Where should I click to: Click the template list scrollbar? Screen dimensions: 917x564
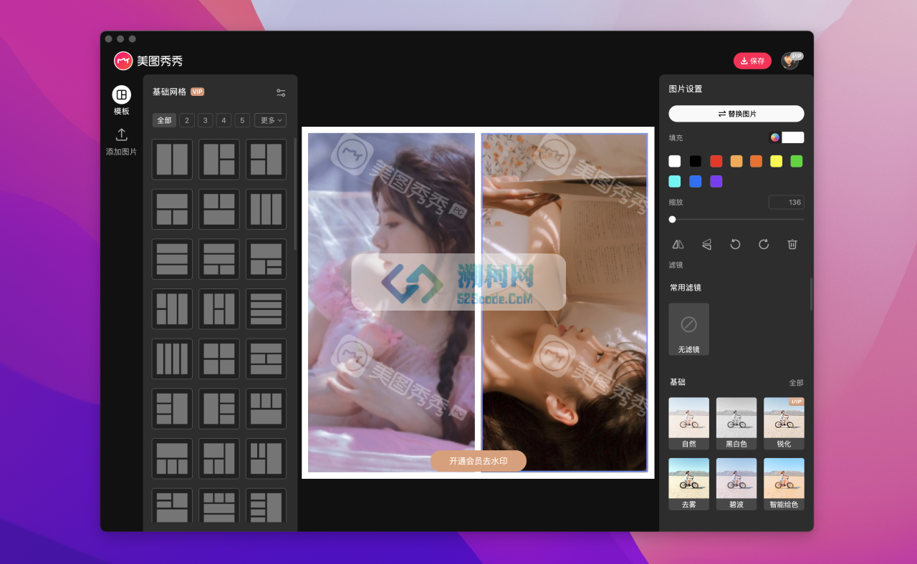294,193
